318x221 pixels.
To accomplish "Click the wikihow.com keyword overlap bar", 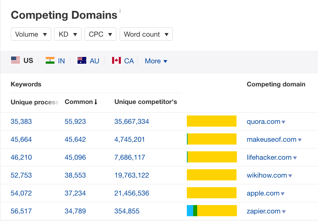I will [x=211, y=175].
